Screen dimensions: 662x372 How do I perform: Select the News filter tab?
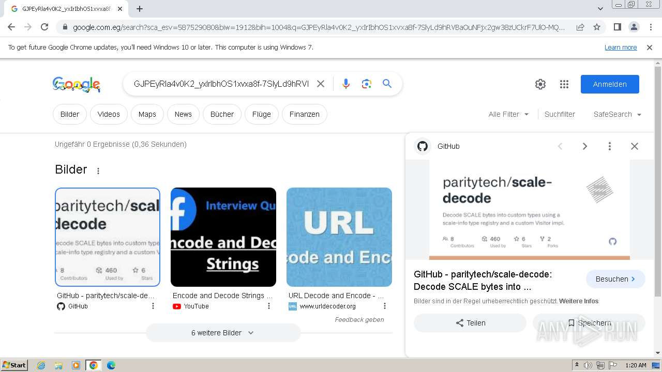[x=183, y=114]
